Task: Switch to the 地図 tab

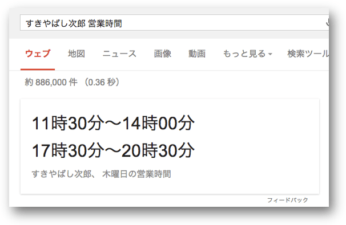Action: pyautogui.click(x=77, y=54)
